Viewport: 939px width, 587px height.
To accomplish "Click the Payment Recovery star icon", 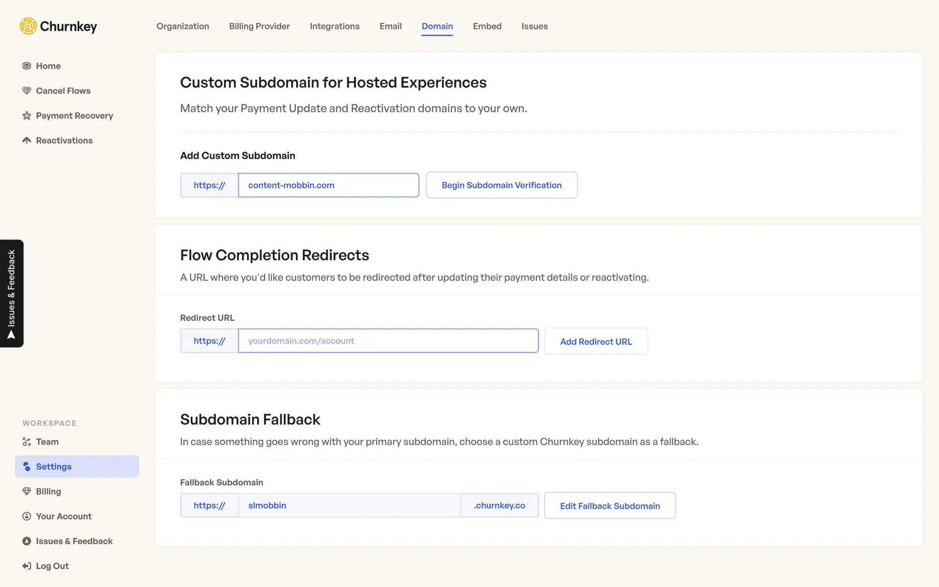I will coord(26,116).
